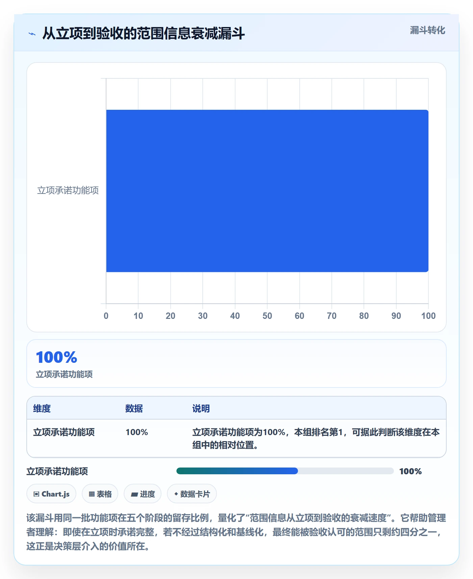The image size is (473, 579).
Task: Click the x-axis tick label 100
Action: (428, 316)
